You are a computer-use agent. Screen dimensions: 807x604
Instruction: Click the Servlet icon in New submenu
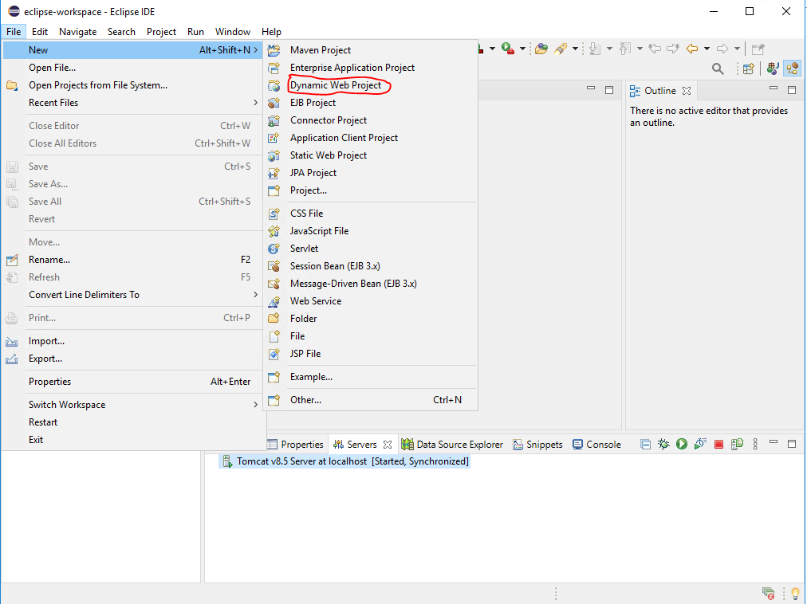tap(274, 249)
